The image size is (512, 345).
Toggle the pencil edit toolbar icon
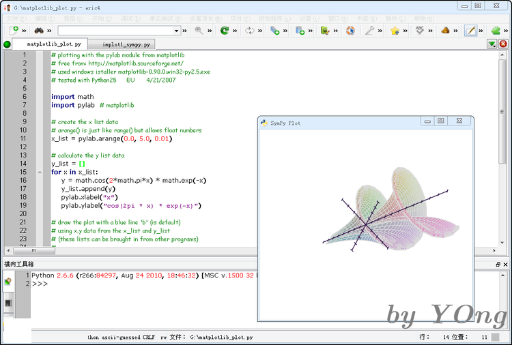click(x=470, y=30)
